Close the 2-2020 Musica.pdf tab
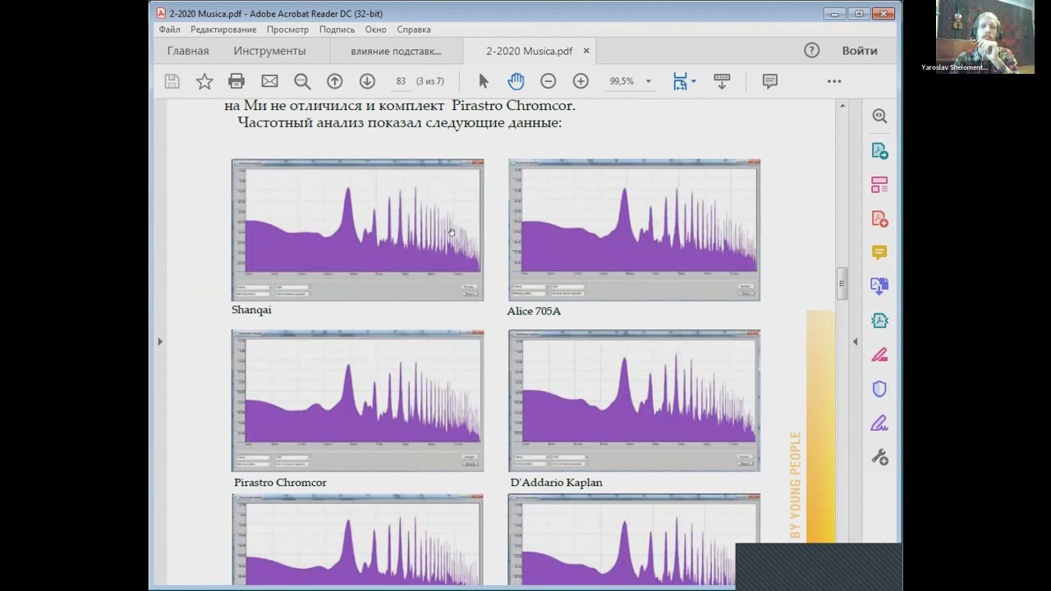 coord(586,51)
